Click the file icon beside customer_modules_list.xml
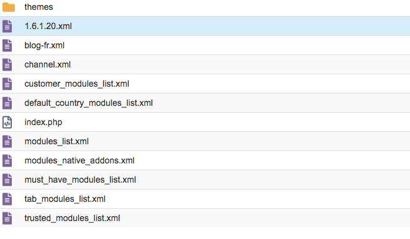 point(7,84)
